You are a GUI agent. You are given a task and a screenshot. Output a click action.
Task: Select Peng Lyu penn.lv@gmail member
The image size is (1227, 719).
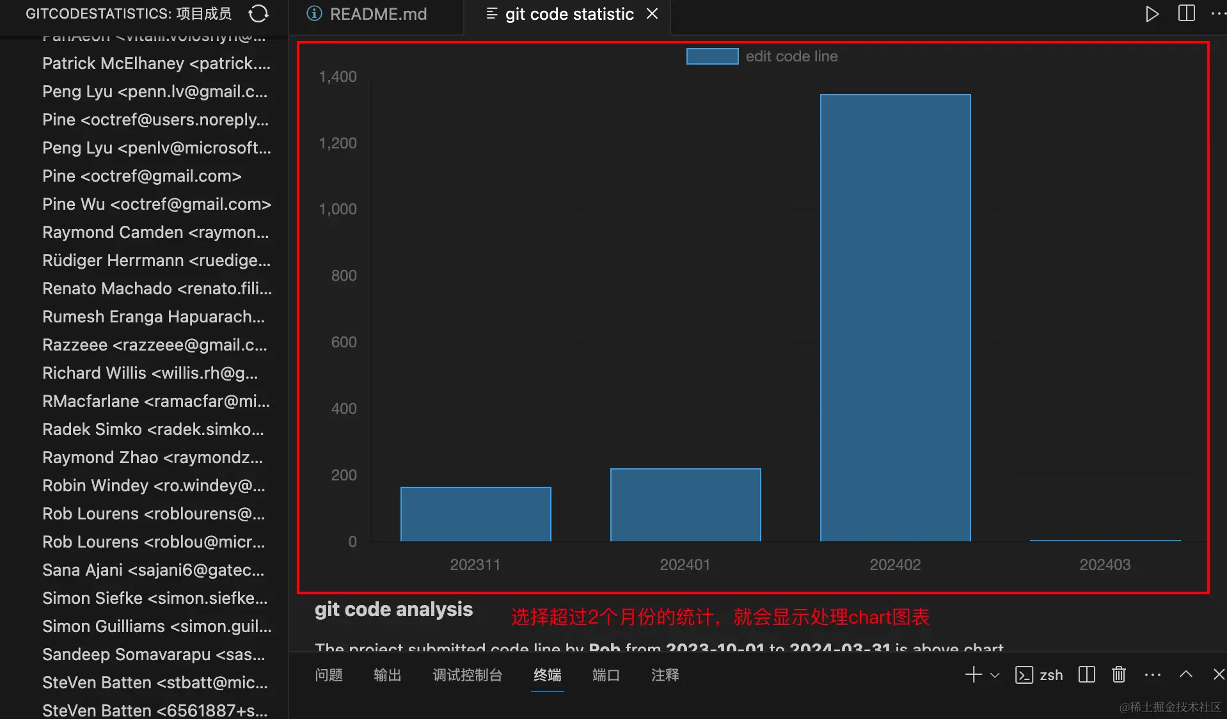[x=144, y=91]
